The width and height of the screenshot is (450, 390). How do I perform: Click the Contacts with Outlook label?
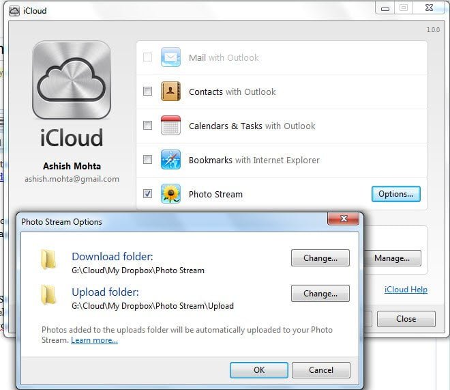[232, 92]
